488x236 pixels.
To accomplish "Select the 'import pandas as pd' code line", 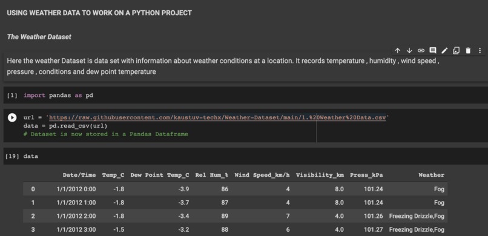I will [58, 96].
